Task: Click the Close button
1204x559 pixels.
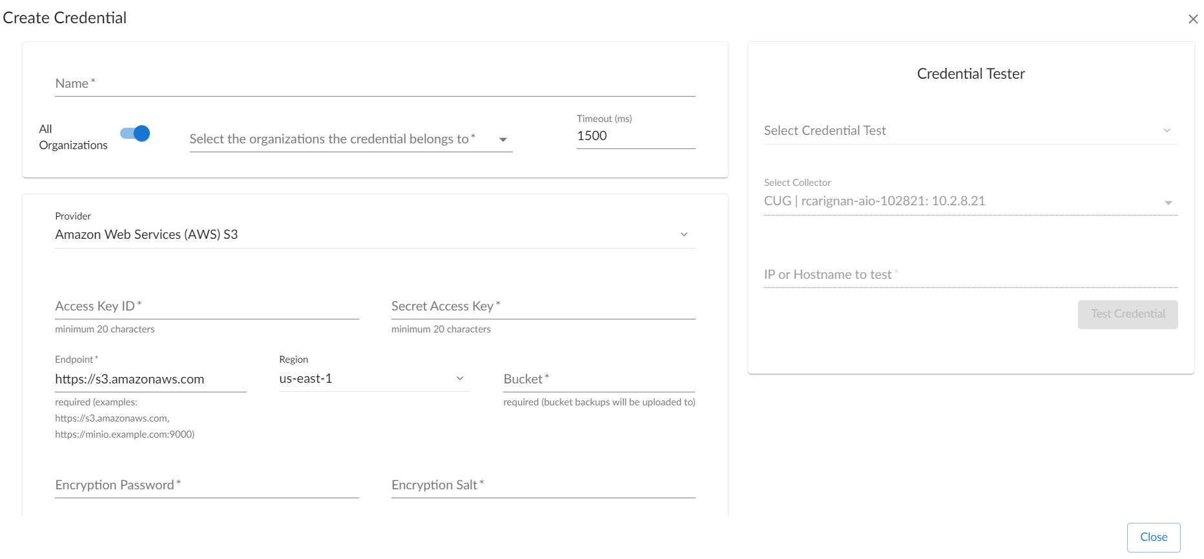Action: tap(1153, 537)
